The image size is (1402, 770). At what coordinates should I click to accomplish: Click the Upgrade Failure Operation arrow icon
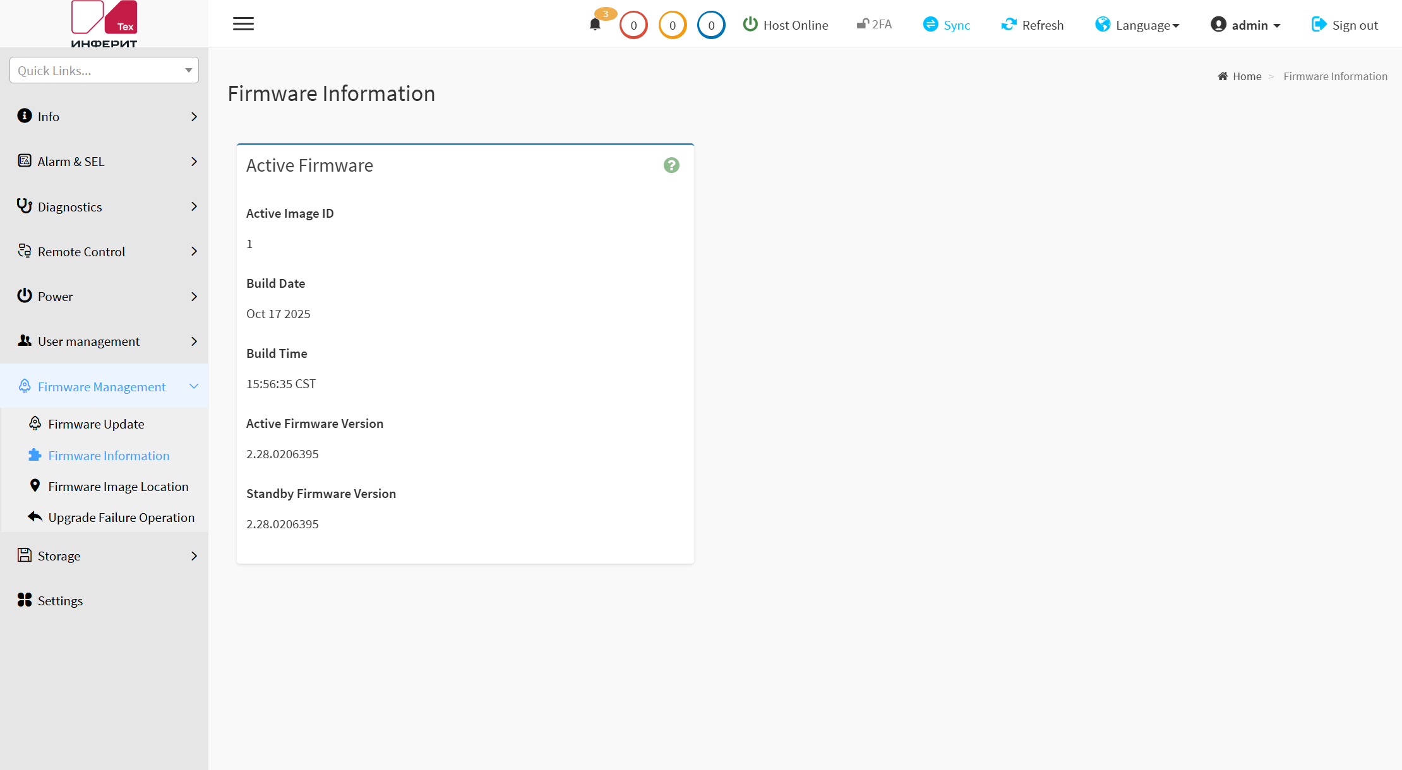[35, 517]
